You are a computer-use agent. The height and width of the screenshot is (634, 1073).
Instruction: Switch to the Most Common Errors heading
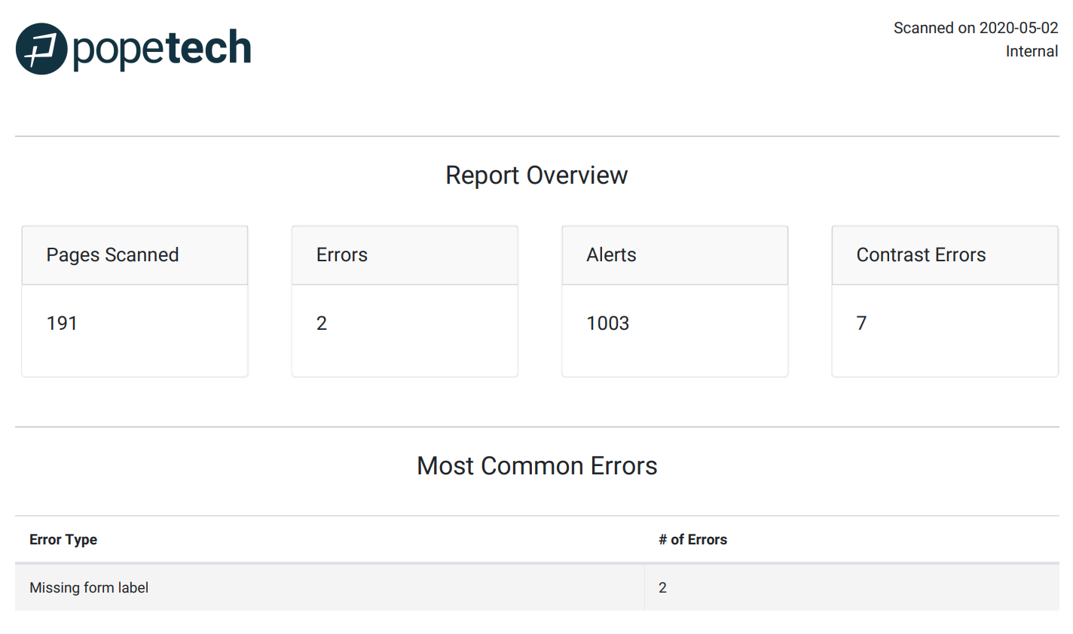tap(537, 465)
